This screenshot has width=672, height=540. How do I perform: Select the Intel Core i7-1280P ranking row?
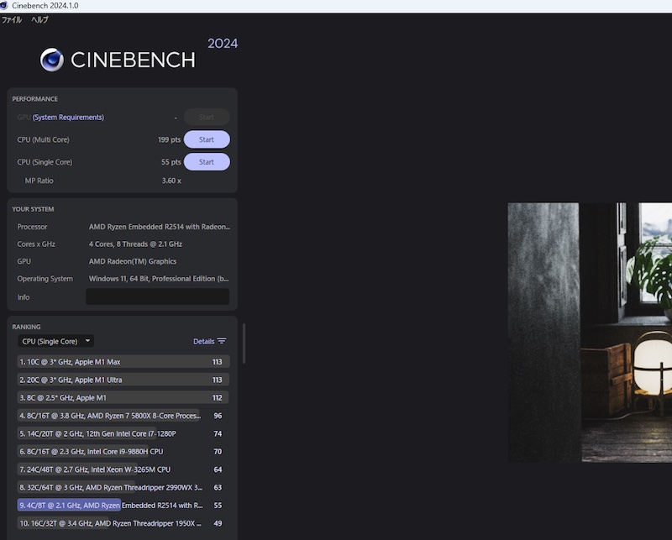point(123,433)
